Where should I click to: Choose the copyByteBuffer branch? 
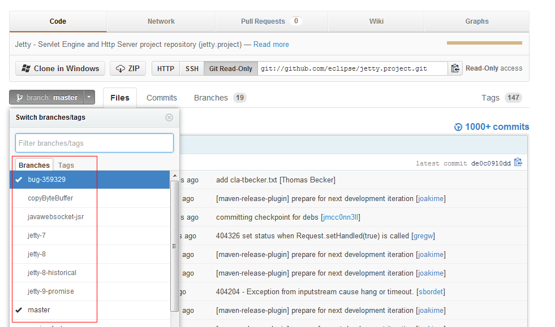pyautogui.click(x=89, y=198)
